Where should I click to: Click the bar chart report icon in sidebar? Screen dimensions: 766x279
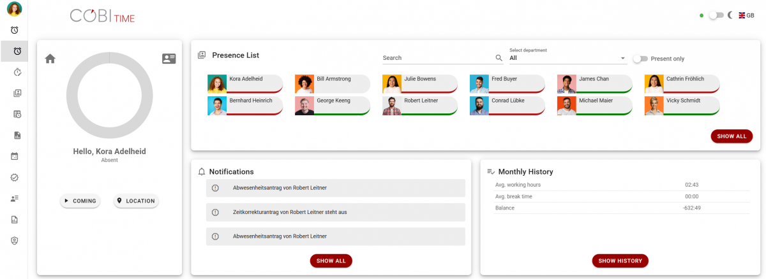[x=14, y=220]
